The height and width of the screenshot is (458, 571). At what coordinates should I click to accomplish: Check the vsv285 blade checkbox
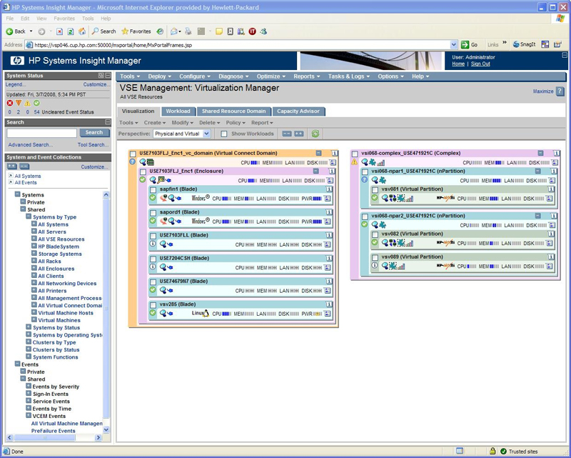[x=153, y=304]
